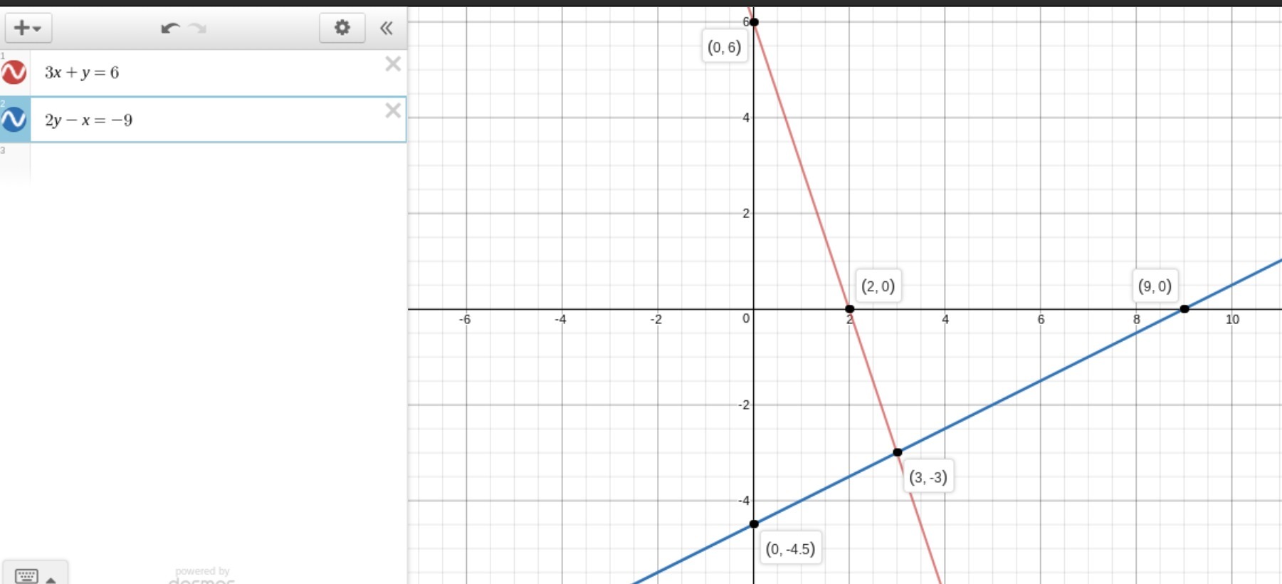Open graph settings gear menu
1282x584 pixels.
(342, 28)
